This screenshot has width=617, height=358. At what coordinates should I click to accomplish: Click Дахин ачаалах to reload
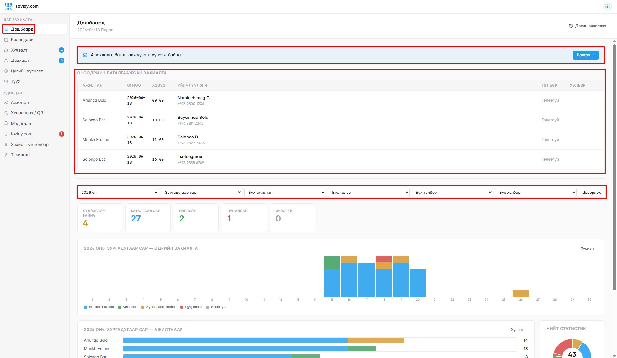(587, 26)
